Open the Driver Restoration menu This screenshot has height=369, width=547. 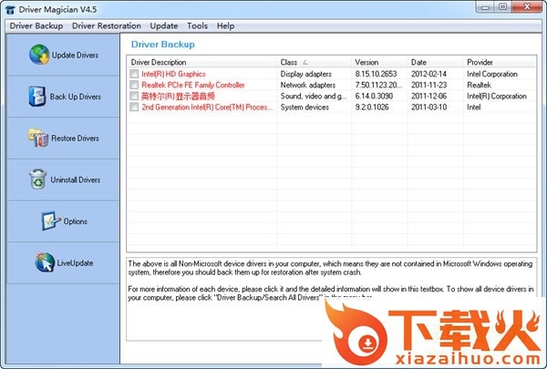tap(107, 26)
